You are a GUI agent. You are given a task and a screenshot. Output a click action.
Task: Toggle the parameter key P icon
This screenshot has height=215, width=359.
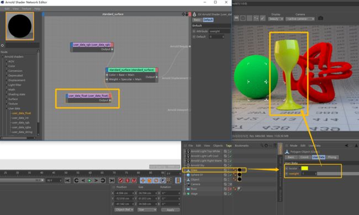click(162, 180)
